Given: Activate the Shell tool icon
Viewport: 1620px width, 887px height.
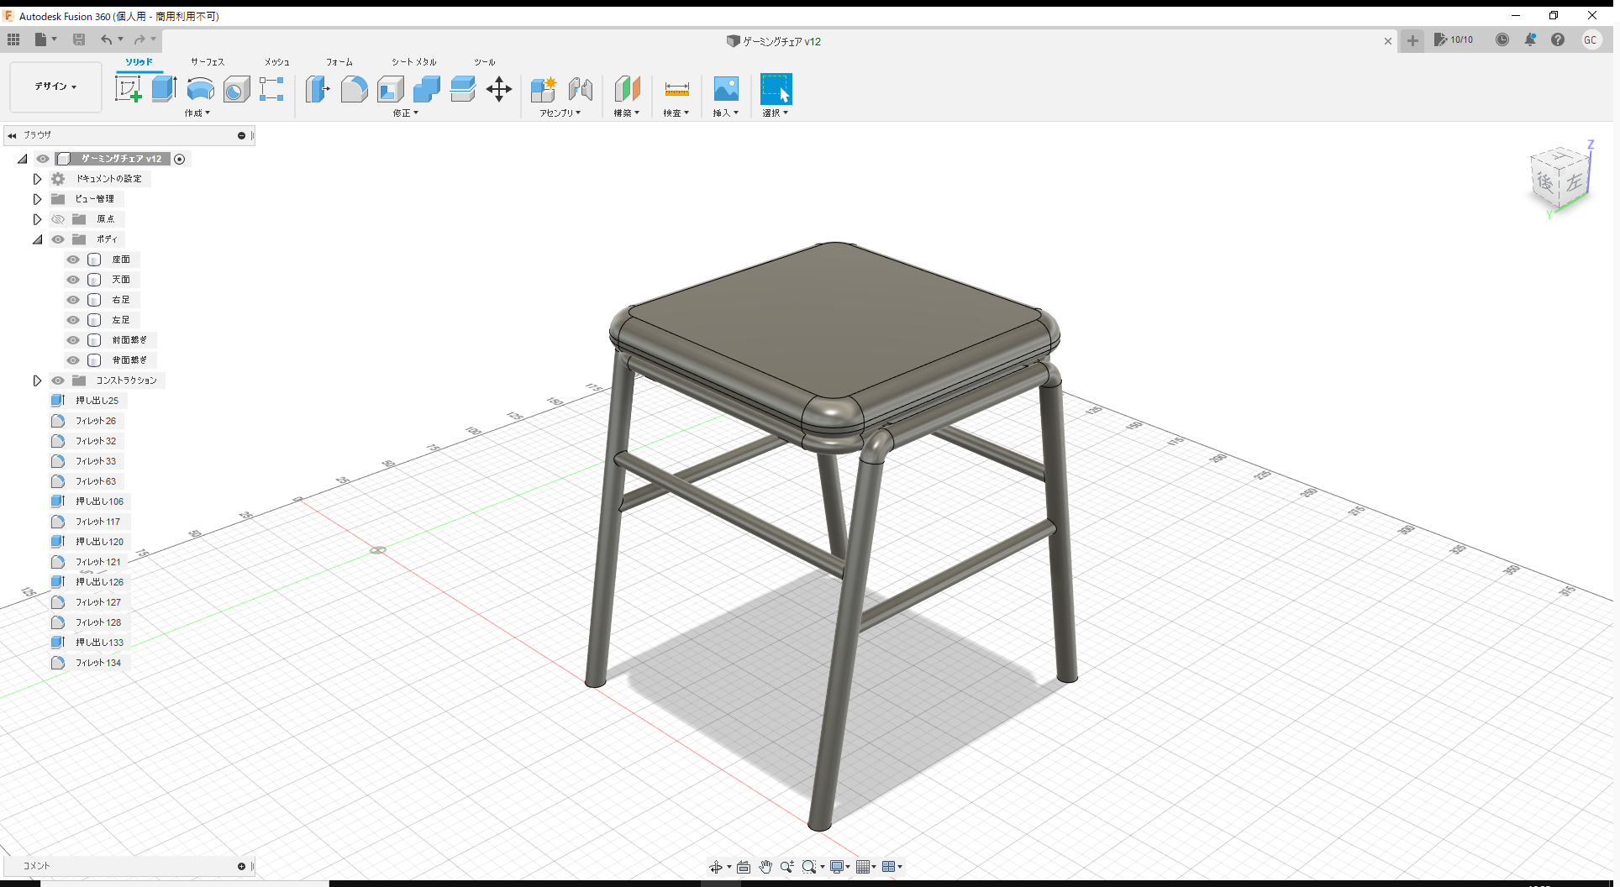Looking at the screenshot, I should pos(391,88).
